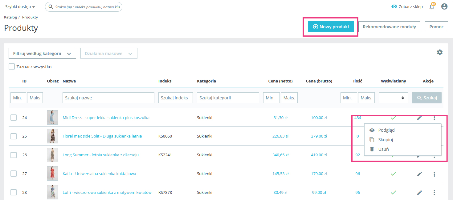Viewport: 453px width, 200px height.
Task: Click edit pencil for product 24
Action: click(419, 118)
